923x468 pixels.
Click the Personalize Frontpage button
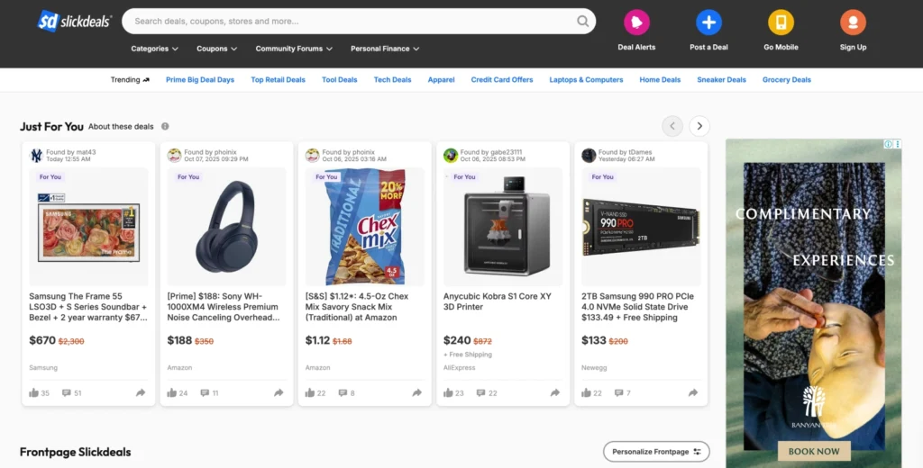656,452
